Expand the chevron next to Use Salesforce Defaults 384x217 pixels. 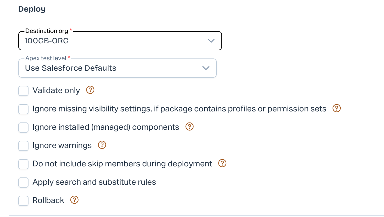click(x=206, y=68)
